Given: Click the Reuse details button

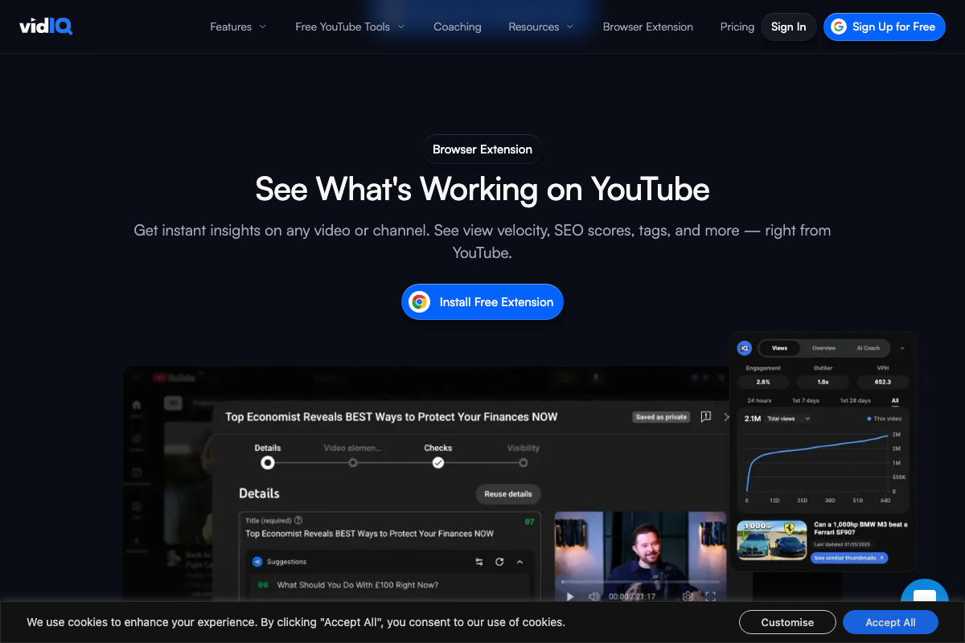Looking at the screenshot, I should pyautogui.click(x=508, y=494).
